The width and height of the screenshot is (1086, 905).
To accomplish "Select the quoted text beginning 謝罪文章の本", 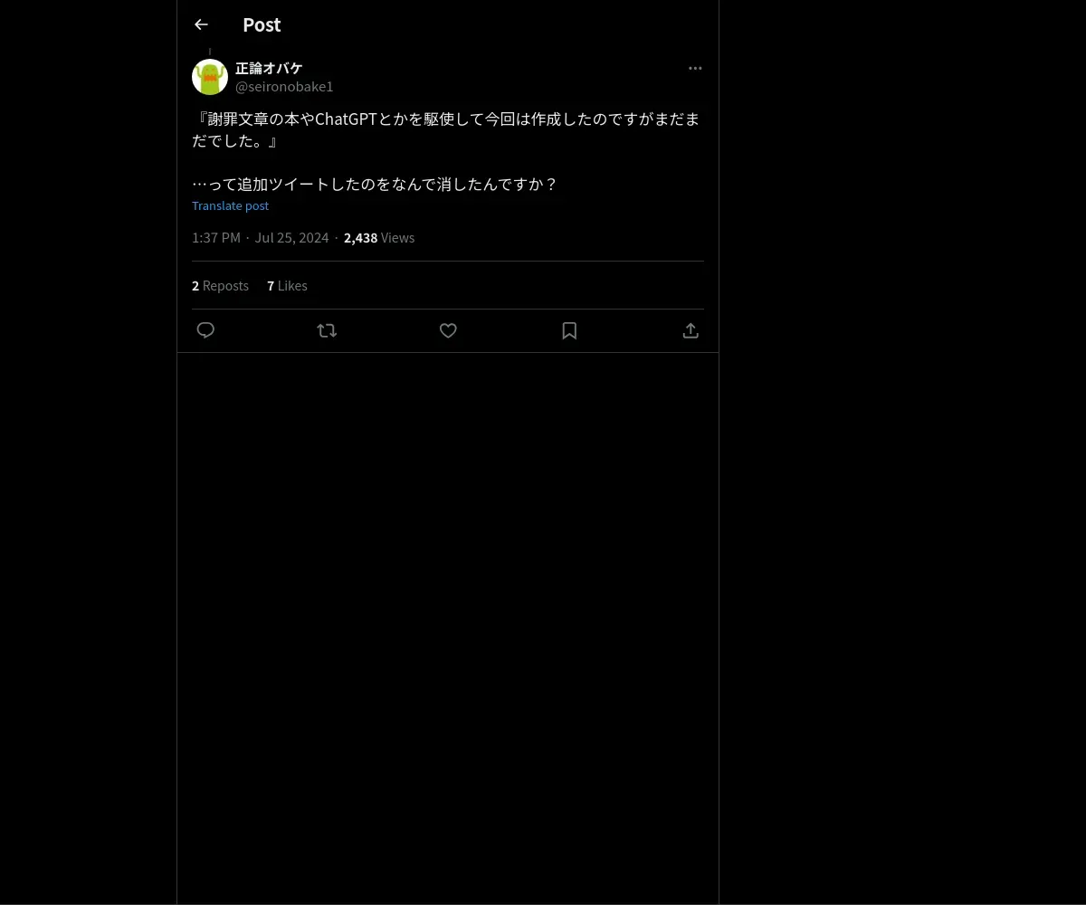I will tap(446, 129).
